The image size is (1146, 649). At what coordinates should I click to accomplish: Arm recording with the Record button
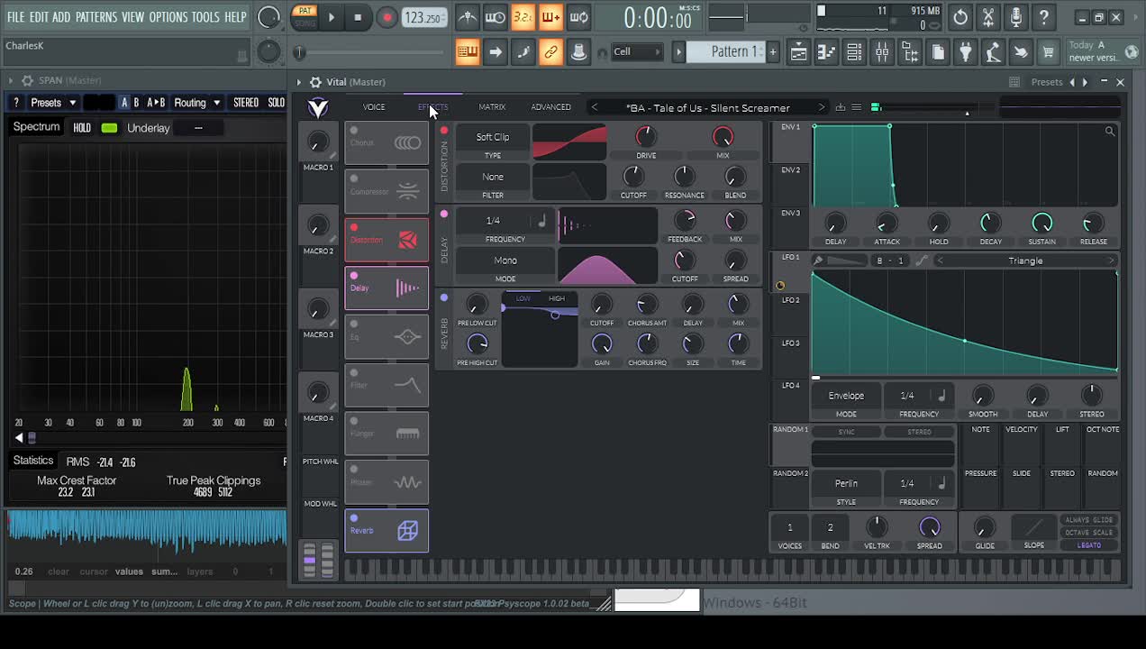point(387,17)
